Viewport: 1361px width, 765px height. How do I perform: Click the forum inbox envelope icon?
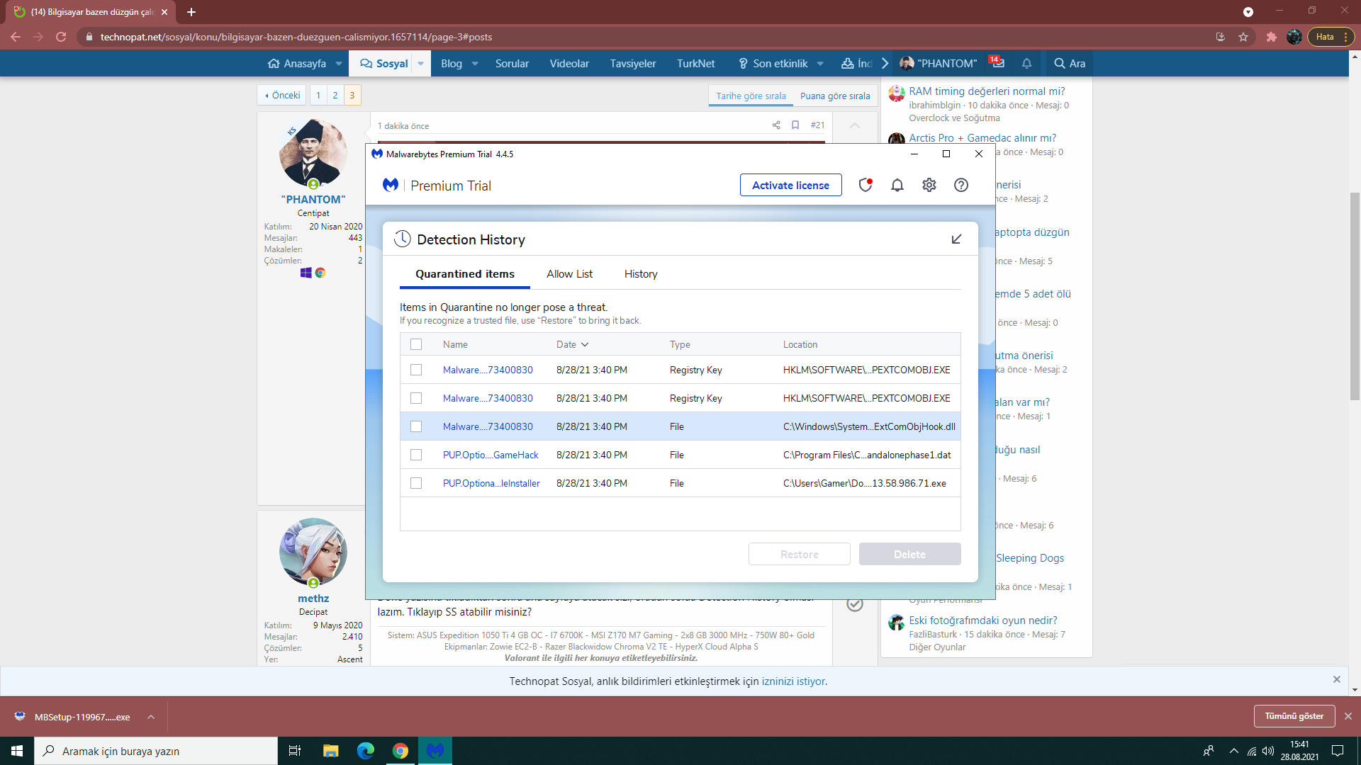point(997,63)
